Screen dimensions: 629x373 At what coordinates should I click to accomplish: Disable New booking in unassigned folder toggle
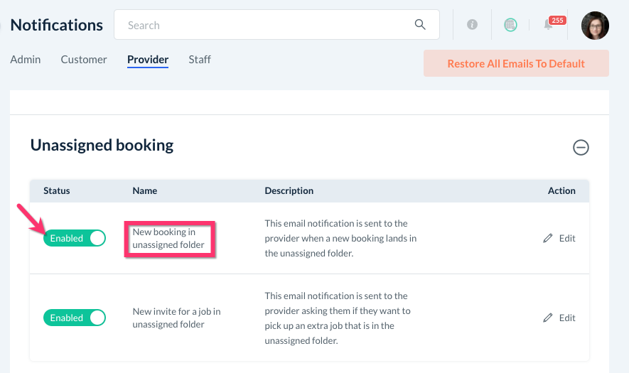75,239
